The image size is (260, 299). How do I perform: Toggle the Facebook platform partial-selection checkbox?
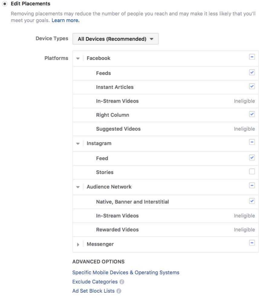pos(252,57)
